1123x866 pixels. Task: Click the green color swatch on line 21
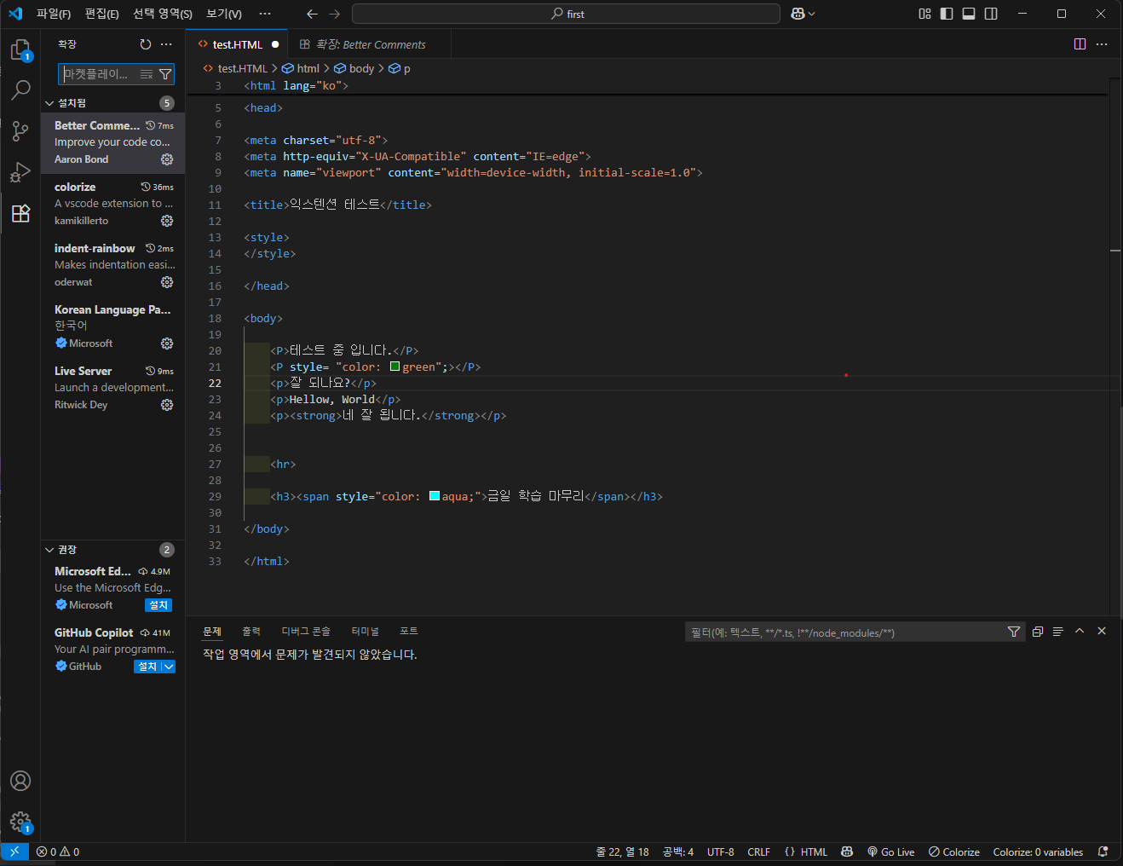point(394,366)
